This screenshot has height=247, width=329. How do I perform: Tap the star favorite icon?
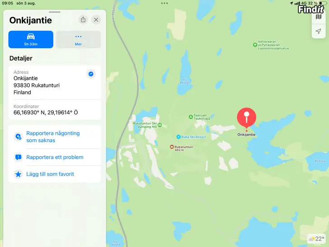[18, 174]
